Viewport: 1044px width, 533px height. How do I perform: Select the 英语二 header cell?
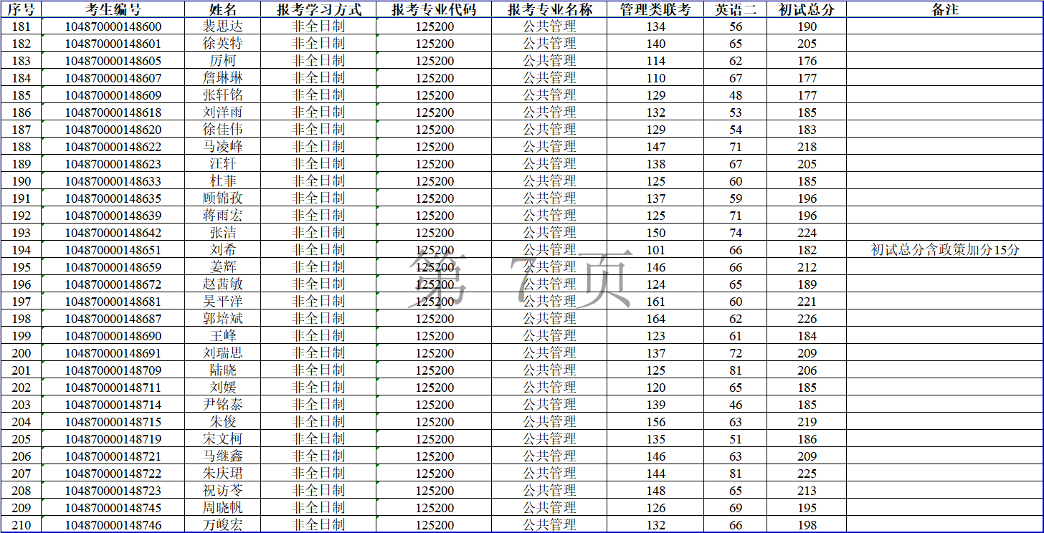[x=735, y=9]
